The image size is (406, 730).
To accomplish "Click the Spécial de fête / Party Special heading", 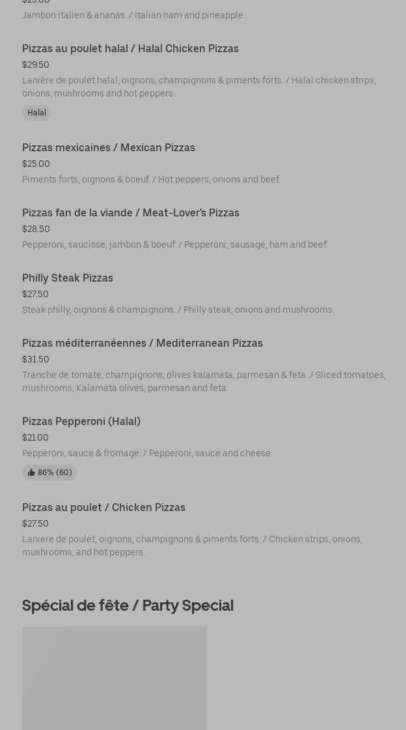I will pos(128,606).
